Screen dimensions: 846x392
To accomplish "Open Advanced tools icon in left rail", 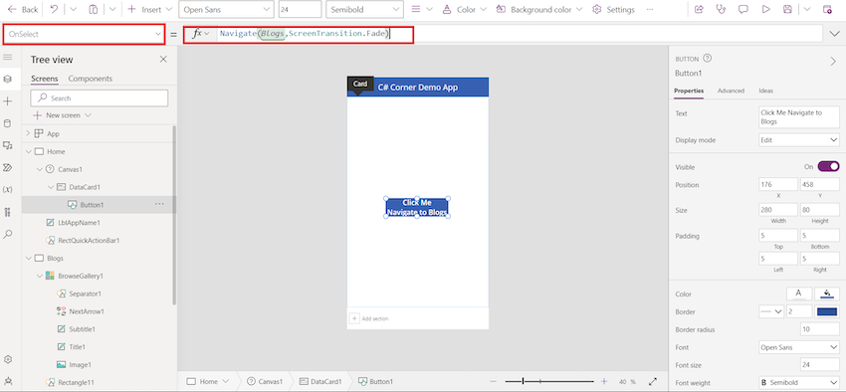I will 8,212.
